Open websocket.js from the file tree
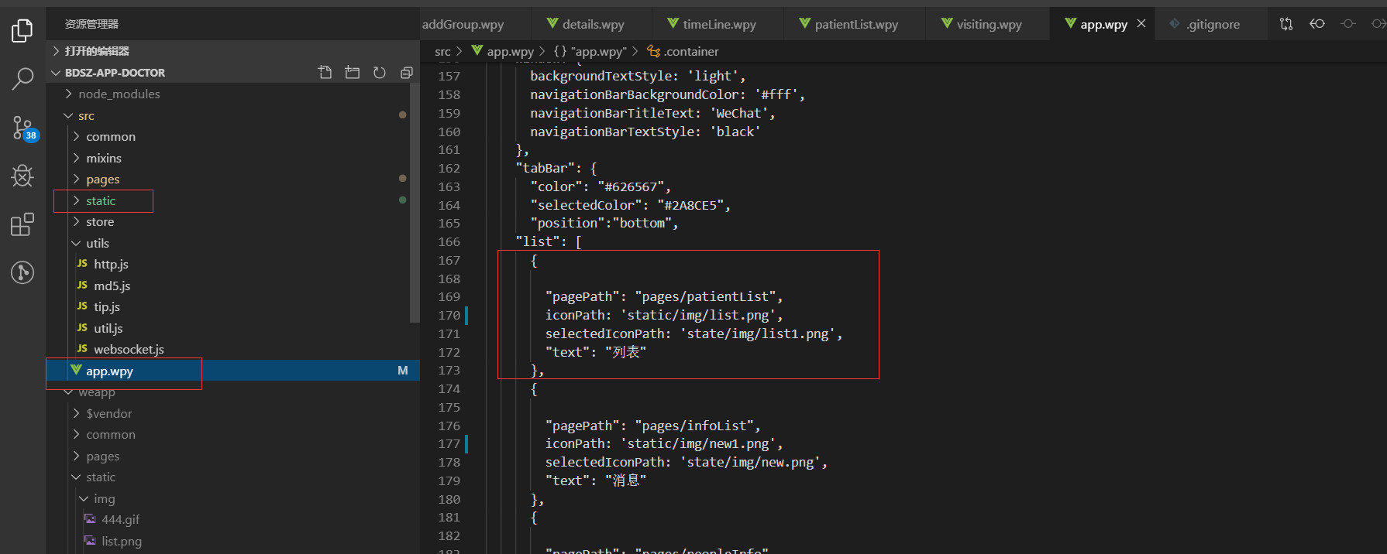The image size is (1387, 554). pyautogui.click(x=129, y=350)
